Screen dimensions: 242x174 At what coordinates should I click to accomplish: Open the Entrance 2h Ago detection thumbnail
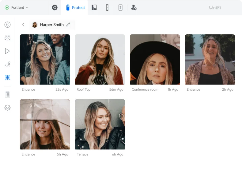(x=210, y=59)
